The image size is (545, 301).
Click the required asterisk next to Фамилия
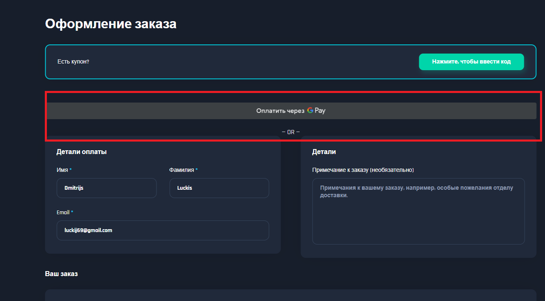coord(196,170)
